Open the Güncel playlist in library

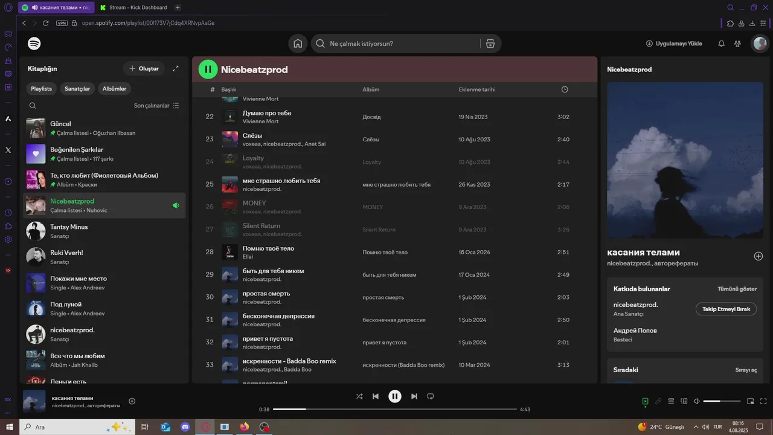104,128
